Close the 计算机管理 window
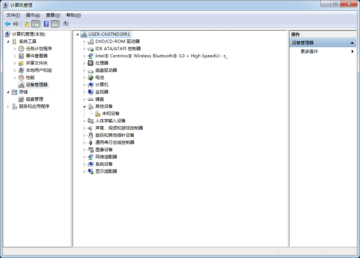 pos(349,4)
